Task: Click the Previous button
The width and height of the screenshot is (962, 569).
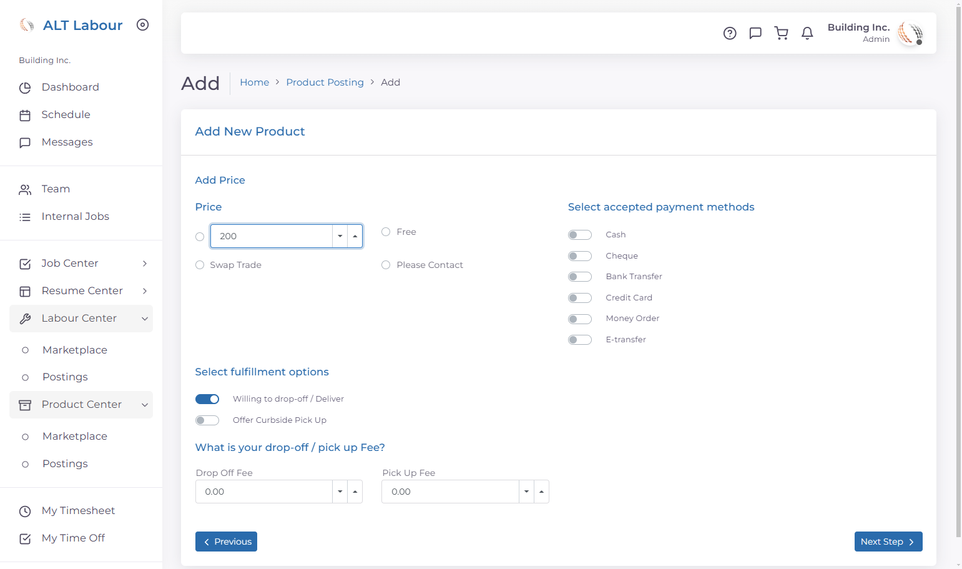Action: point(226,542)
